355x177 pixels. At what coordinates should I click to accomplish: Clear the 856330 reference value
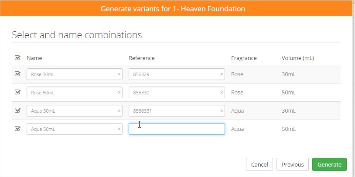click(222, 93)
